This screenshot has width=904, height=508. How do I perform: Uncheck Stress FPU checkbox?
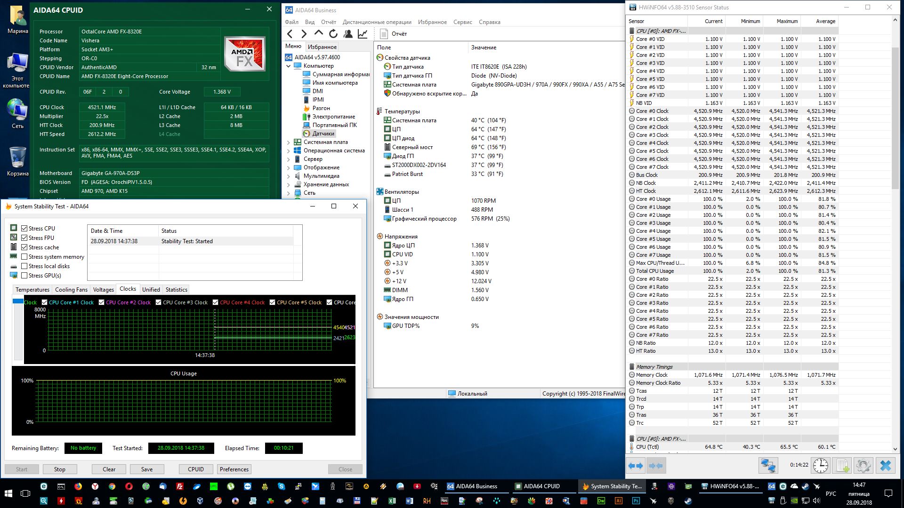24,238
